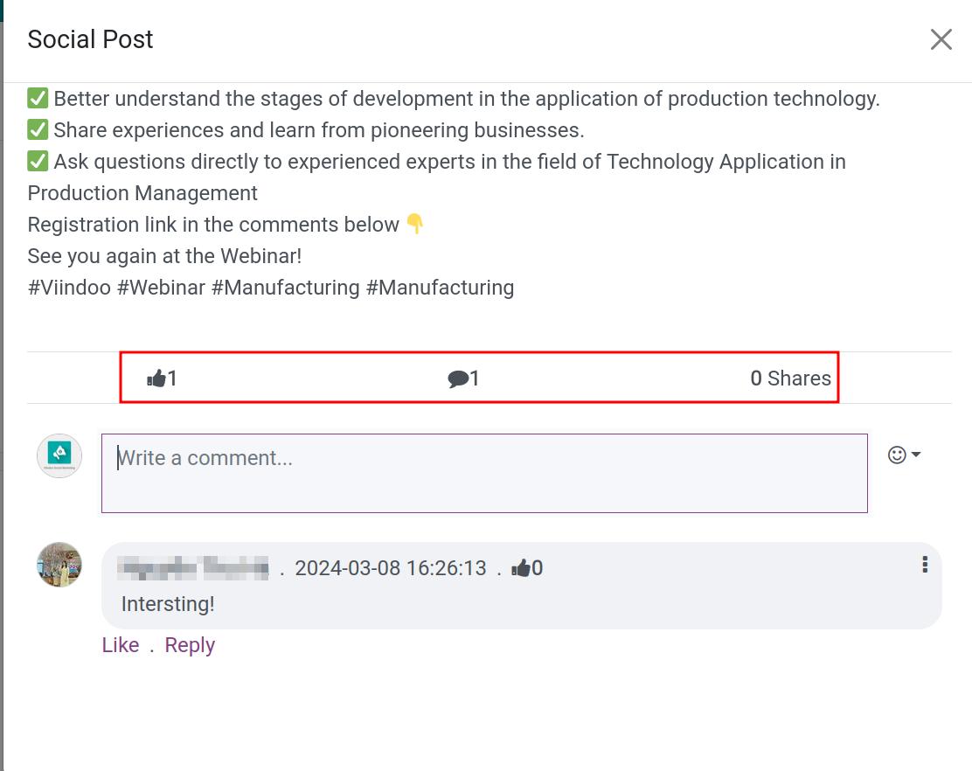Screen dimensions: 972x771
Task: Click the speech bubble comments icon
Action: 457,379
